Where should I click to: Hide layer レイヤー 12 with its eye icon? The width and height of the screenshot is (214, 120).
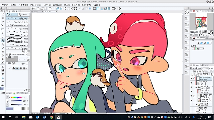[191, 78]
